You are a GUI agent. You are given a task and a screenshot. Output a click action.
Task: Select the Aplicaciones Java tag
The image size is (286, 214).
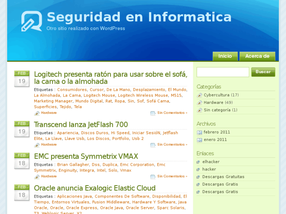pos(75,196)
